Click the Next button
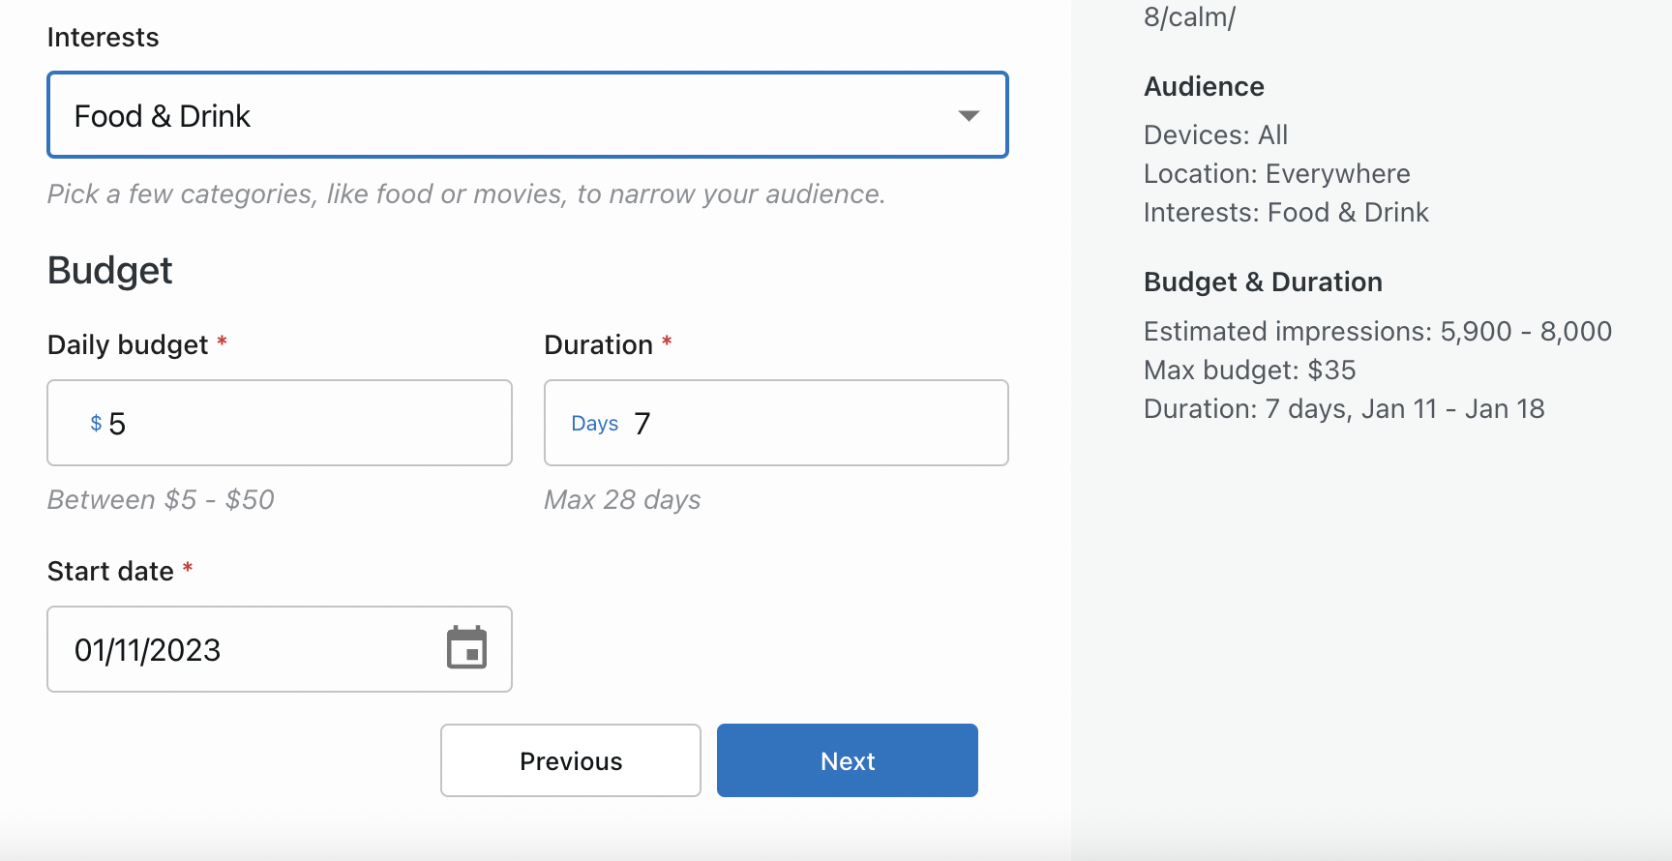1672x861 pixels. (x=847, y=760)
